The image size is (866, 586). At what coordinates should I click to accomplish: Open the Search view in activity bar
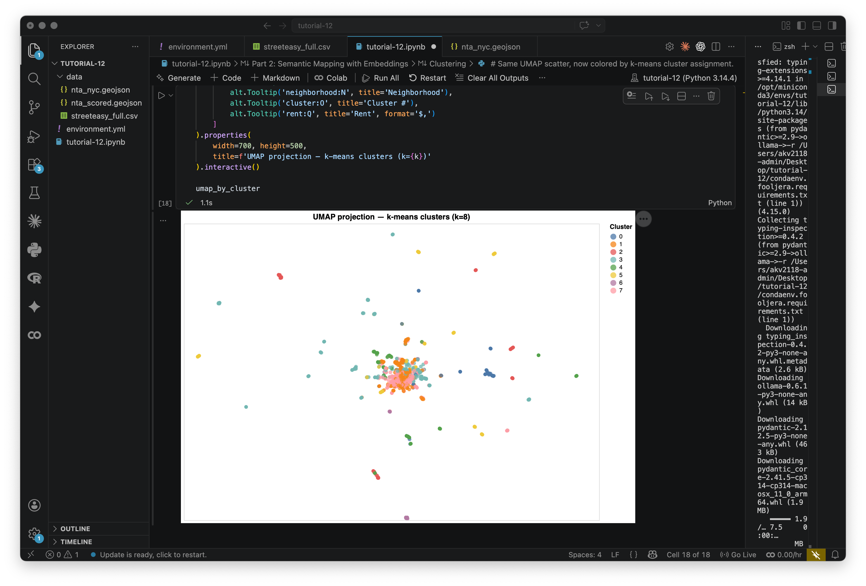tap(34, 79)
